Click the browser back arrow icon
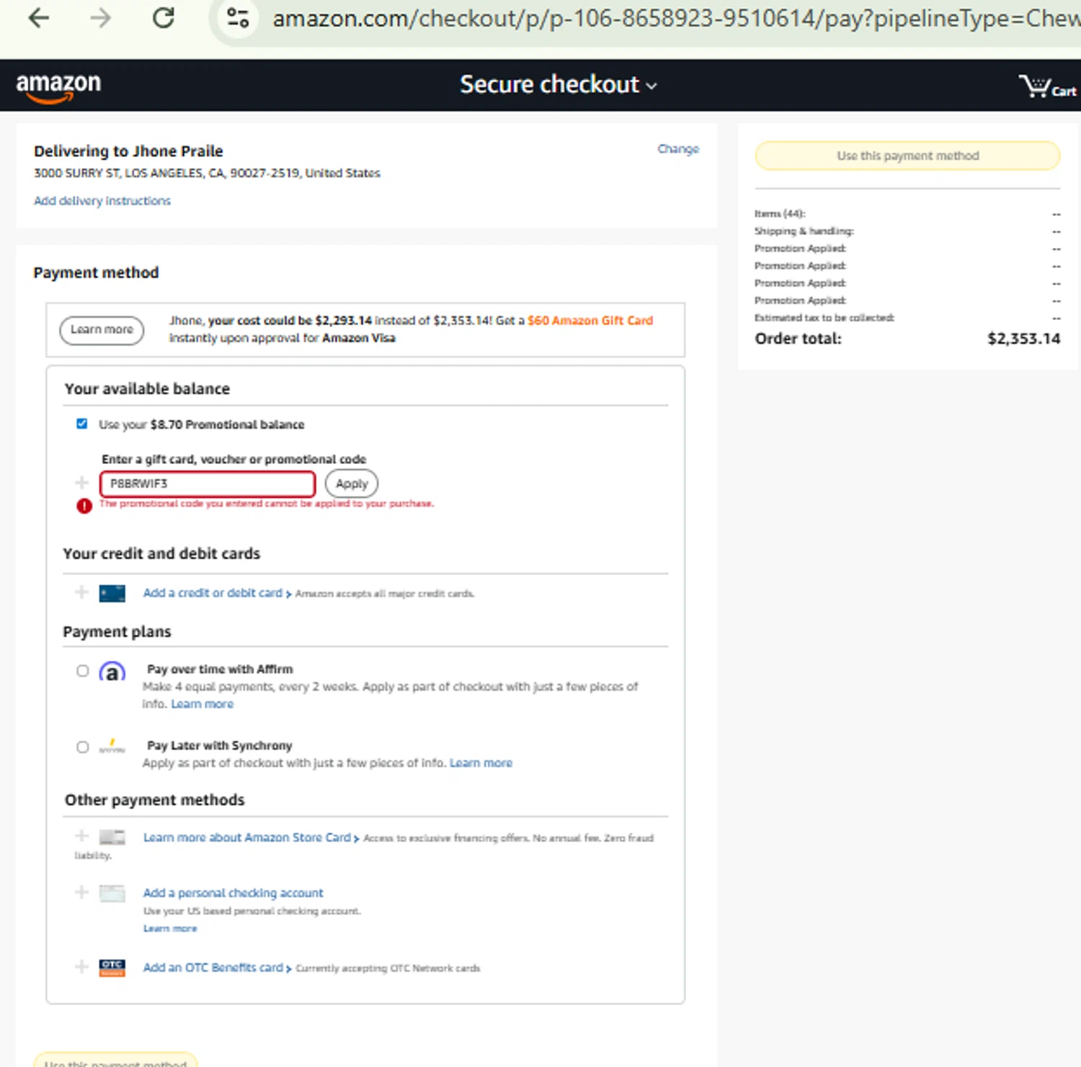Viewport: 1081px width, 1067px height. [x=38, y=18]
